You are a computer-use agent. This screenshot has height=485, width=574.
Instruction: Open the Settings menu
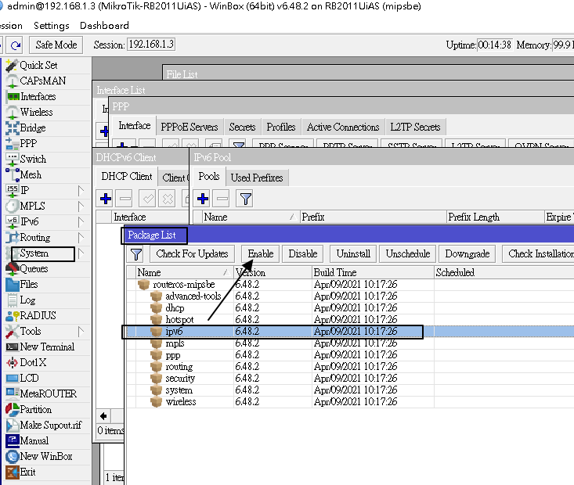(51, 26)
